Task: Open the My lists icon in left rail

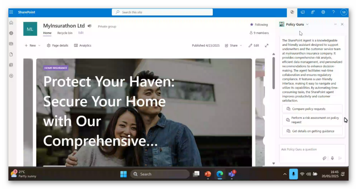Action: [11, 65]
